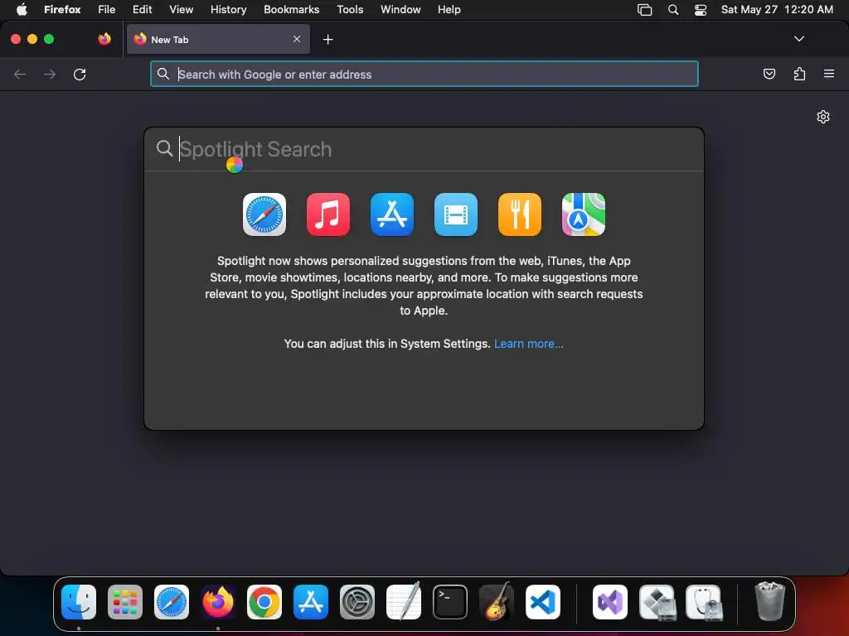849x636 pixels.
Task: Open the Apple menu
Action: click(22, 9)
